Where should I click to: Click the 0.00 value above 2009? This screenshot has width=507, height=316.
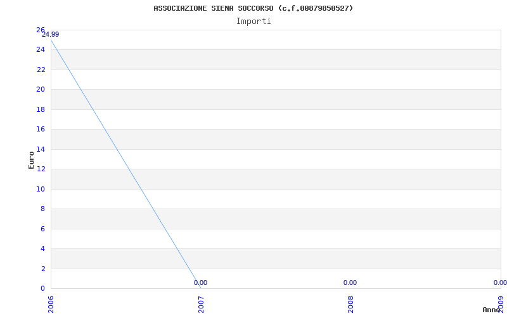point(500,283)
